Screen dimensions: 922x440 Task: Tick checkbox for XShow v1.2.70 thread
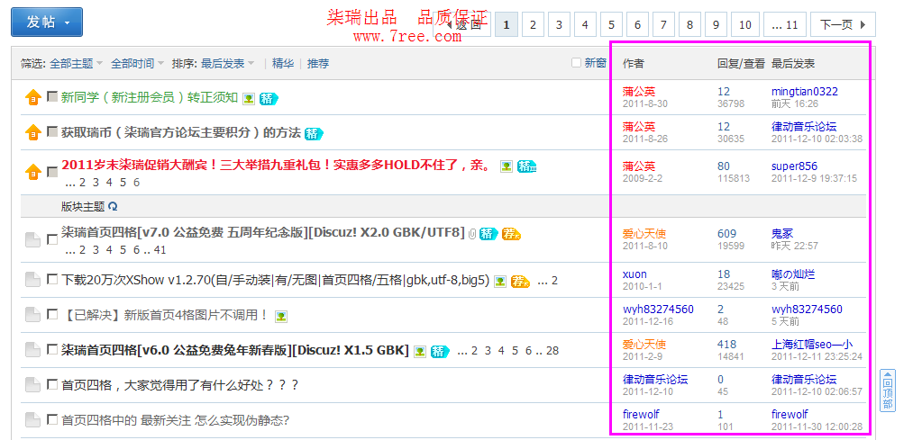pyautogui.click(x=52, y=279)
